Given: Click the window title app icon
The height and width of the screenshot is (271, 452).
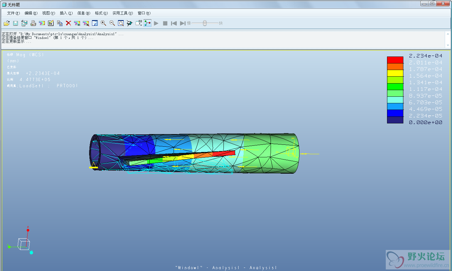Looking at the screenshot, I should pos(4,5).
